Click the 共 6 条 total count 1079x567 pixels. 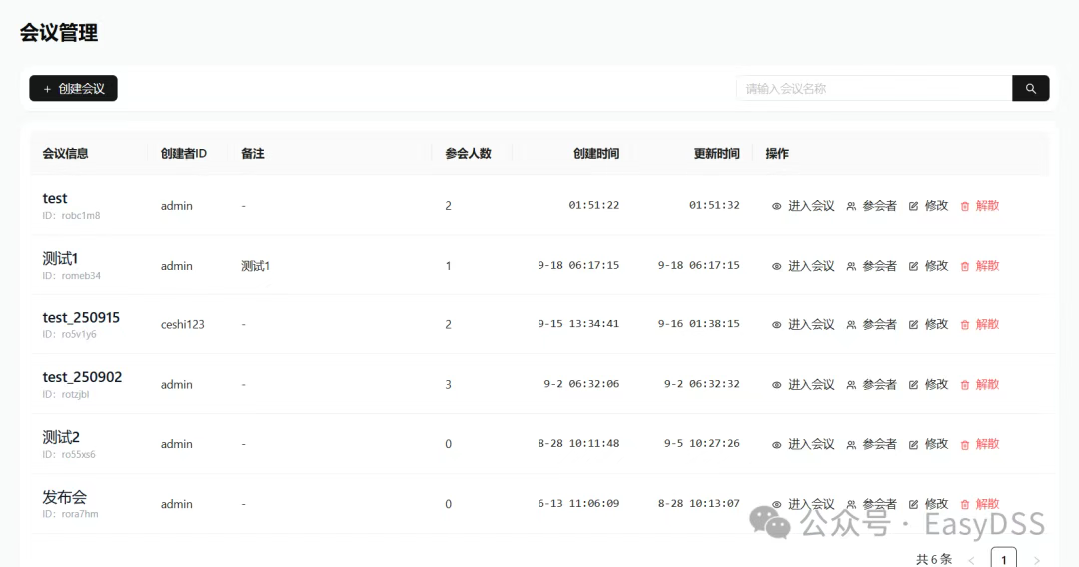point(934,559)
